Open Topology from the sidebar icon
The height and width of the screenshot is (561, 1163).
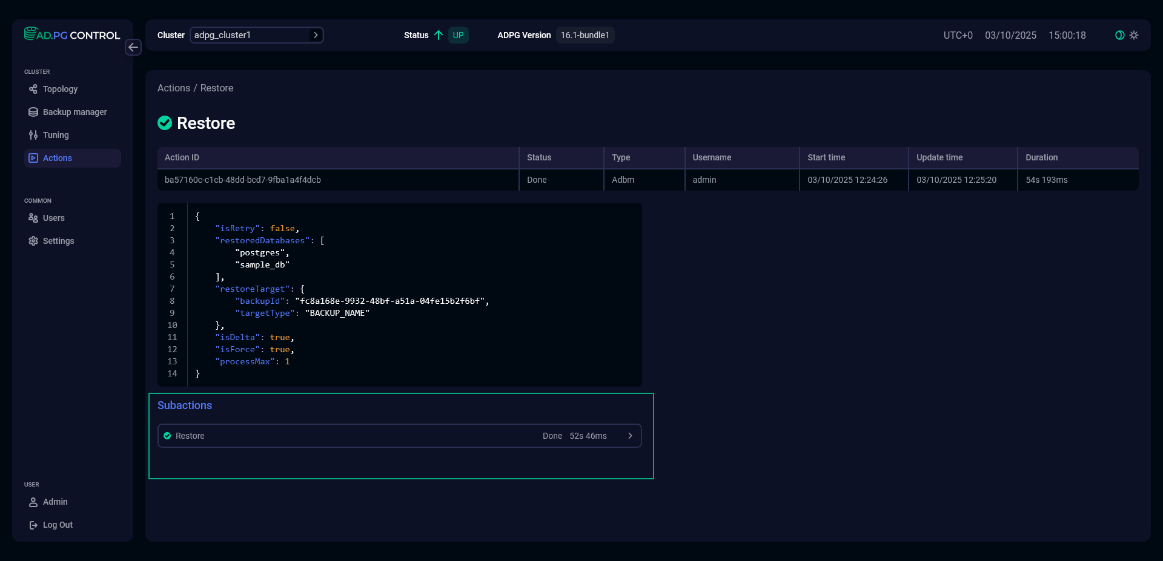click(x=33, y=89)
